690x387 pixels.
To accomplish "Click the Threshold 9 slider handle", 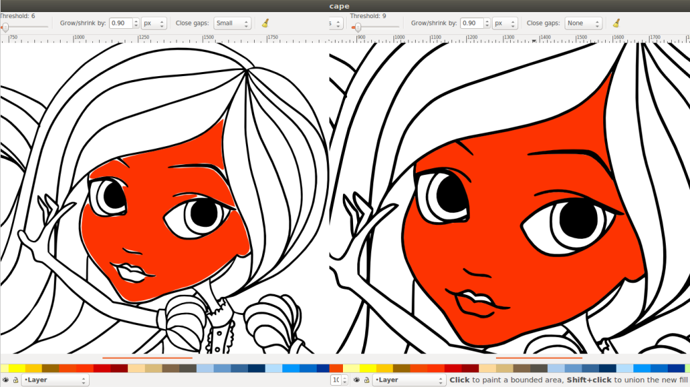I will (x=358, y=28).
